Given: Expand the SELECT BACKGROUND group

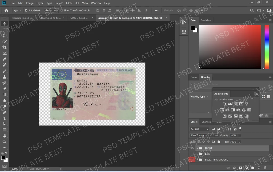Looking at the screenshot, I should [x=197, y=160].
